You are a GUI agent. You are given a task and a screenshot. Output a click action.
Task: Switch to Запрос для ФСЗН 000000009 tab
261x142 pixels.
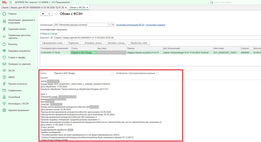(x=33, y=8)
